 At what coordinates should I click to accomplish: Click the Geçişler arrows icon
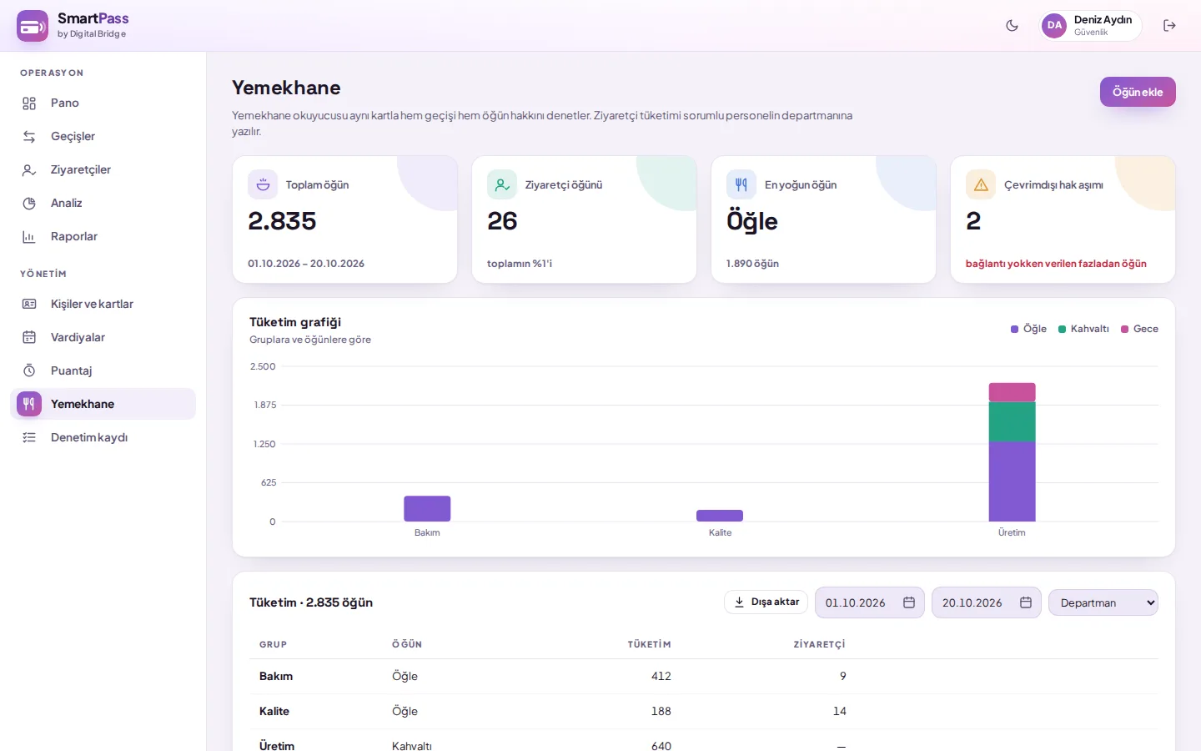[x=29, y=137]
